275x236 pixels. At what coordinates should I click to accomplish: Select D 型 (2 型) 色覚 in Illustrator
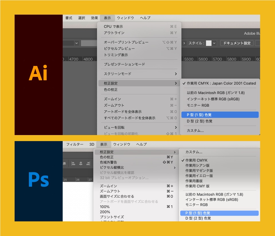point(220,121)
